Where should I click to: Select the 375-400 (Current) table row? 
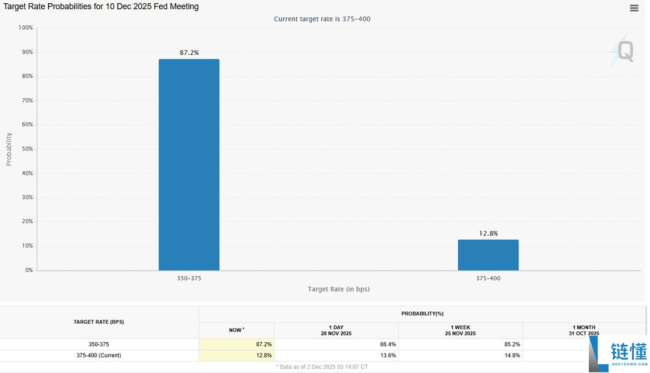click(x=99, y=356)
